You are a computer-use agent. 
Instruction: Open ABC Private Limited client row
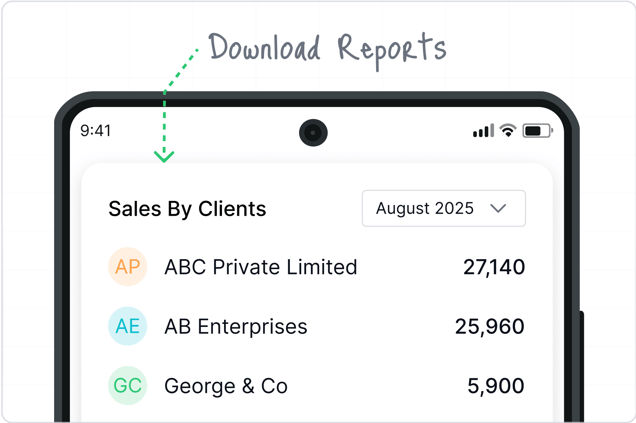coord(317,267)
